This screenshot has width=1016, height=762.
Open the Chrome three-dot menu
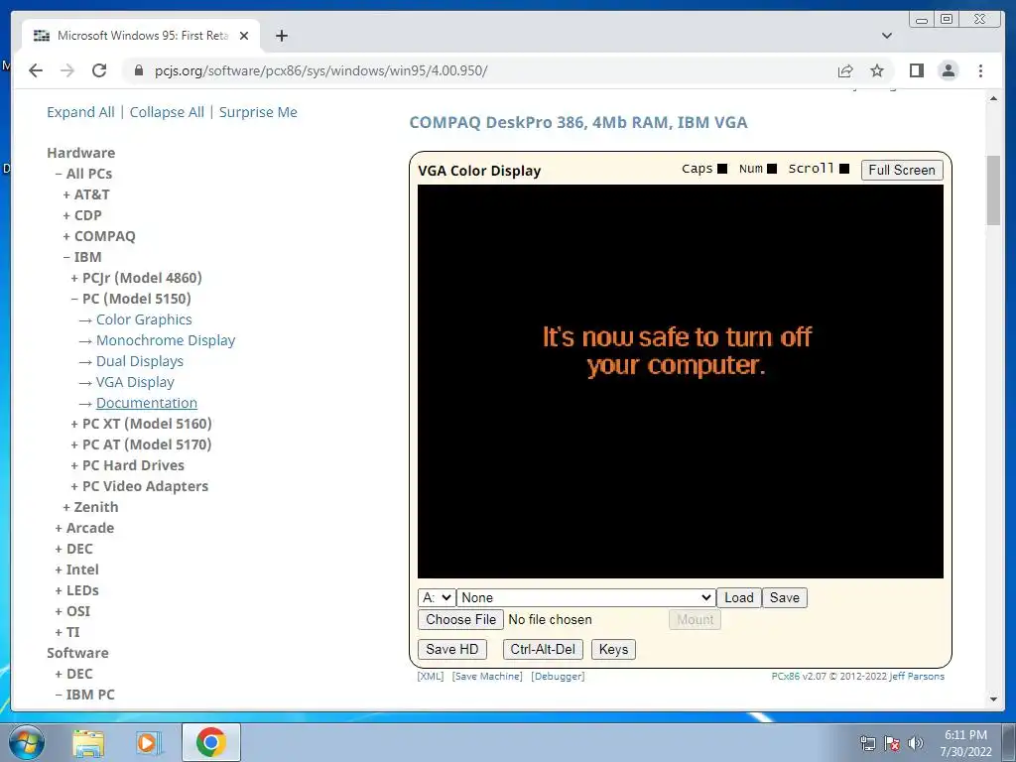click(980, 70)
